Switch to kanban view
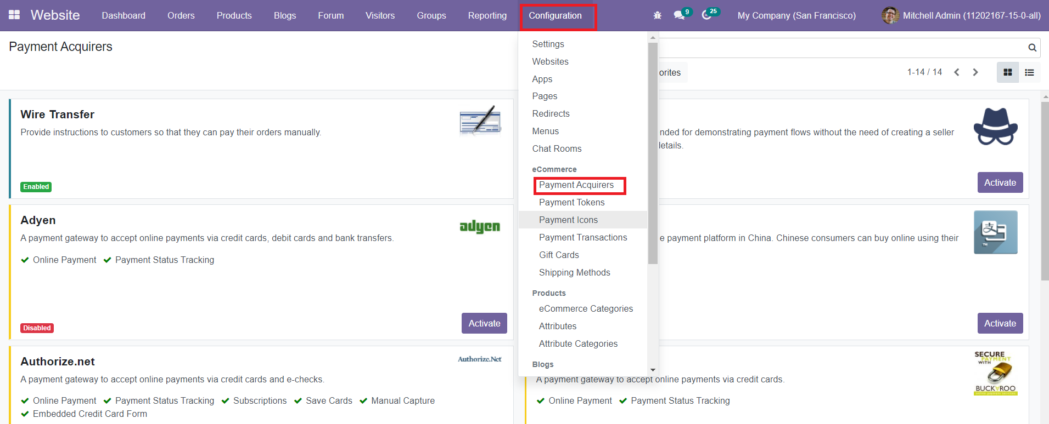1049x424 pixels. click(x=1008, y=72)
